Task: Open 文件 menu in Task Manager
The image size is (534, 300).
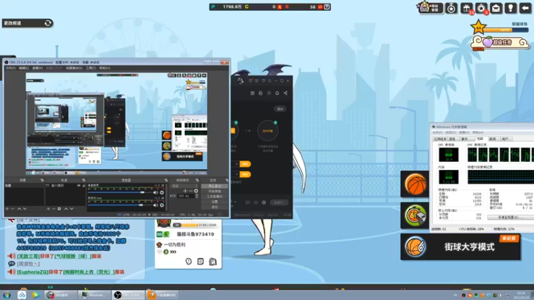Action: 437,132
